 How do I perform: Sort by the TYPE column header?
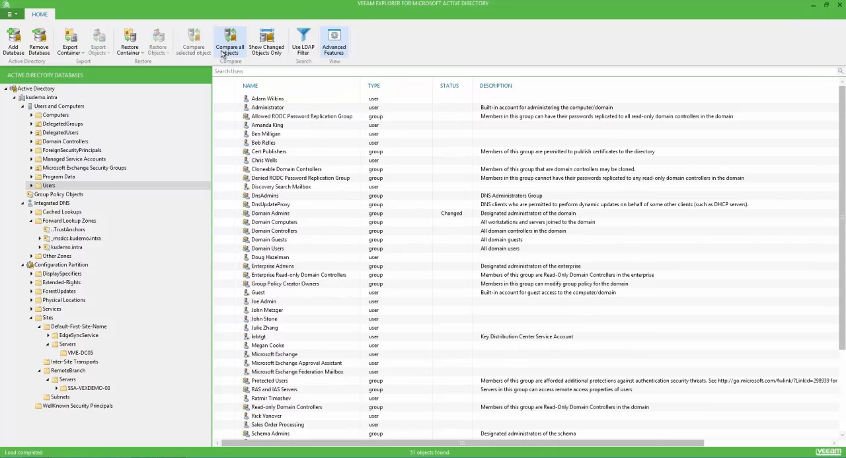373,86
